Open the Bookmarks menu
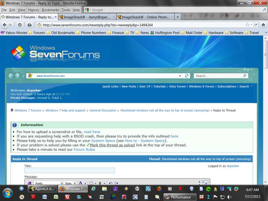The height and width of the screenshot is (201, 268). coord(50,10)
